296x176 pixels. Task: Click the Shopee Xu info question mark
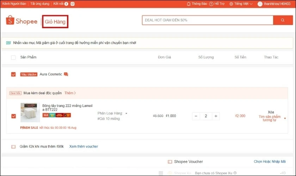235,173
